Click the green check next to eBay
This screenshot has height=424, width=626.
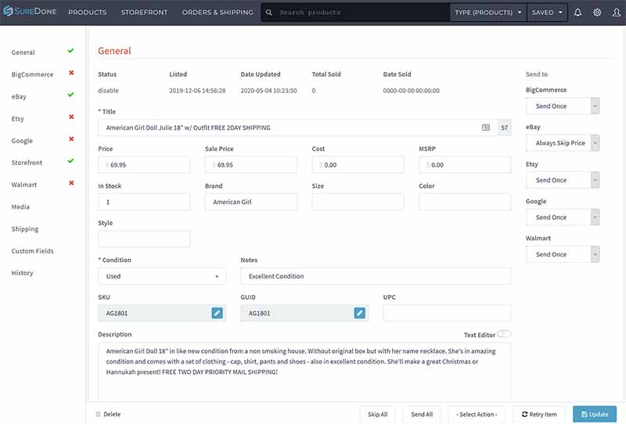pos(70,95)
